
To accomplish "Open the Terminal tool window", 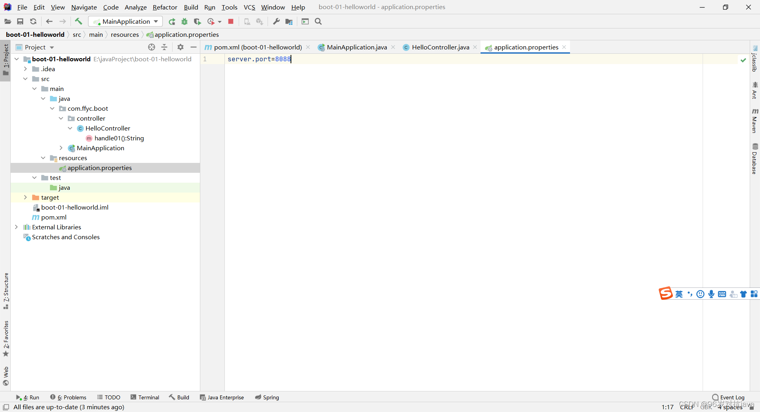I will pyautogui.click(x=145, y=397).
